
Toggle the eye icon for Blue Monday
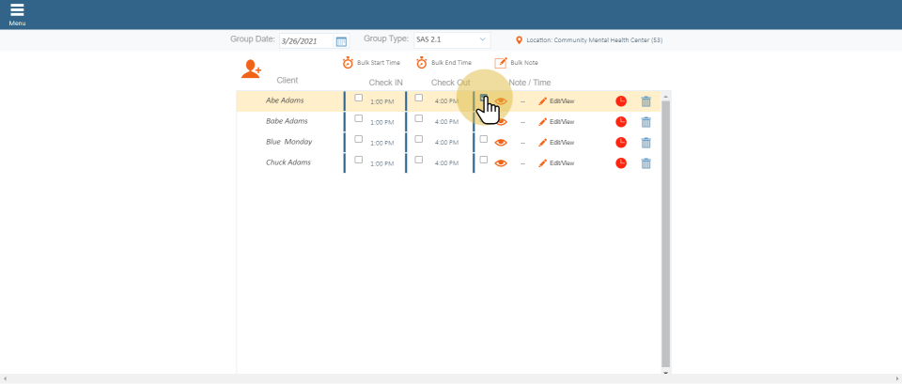point(501,143)
